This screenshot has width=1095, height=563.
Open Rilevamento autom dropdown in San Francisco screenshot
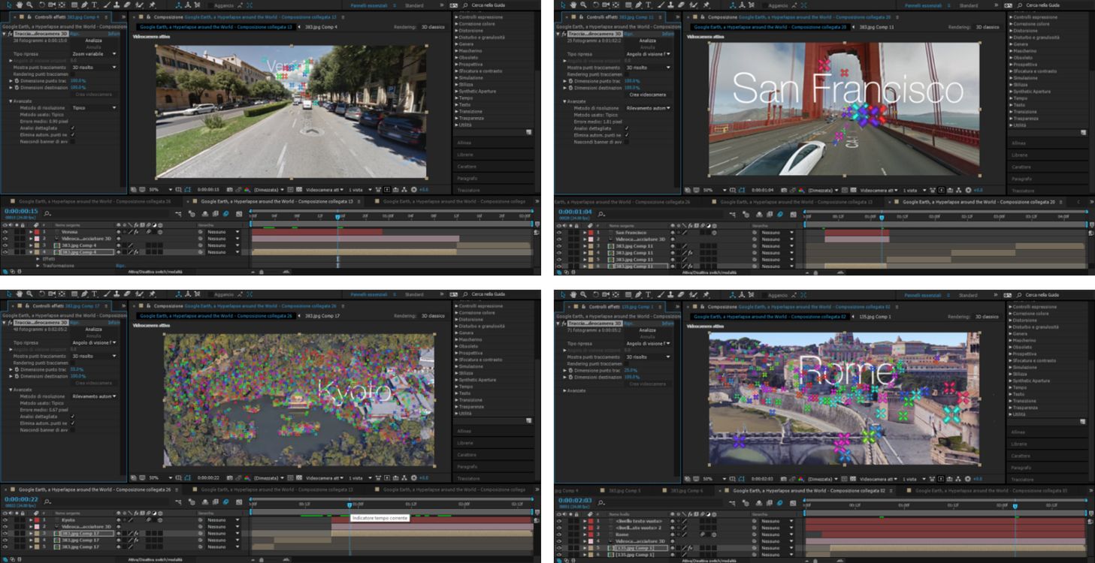tap(648, 107)
